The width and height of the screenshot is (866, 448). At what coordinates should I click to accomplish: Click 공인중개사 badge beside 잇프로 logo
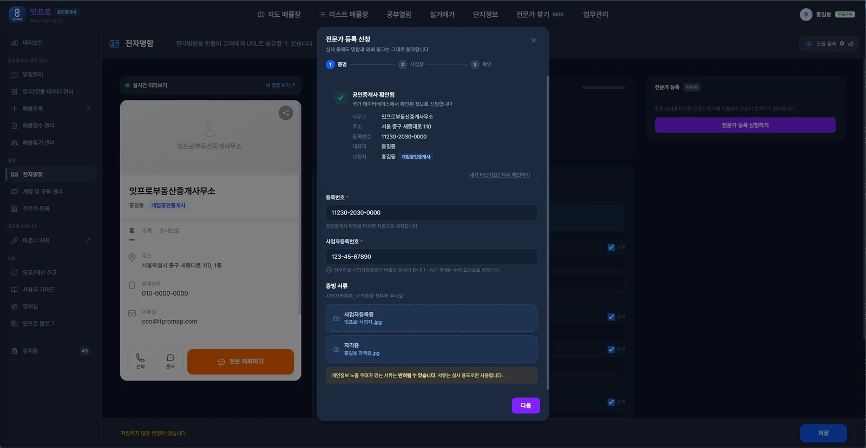(67, 12)
